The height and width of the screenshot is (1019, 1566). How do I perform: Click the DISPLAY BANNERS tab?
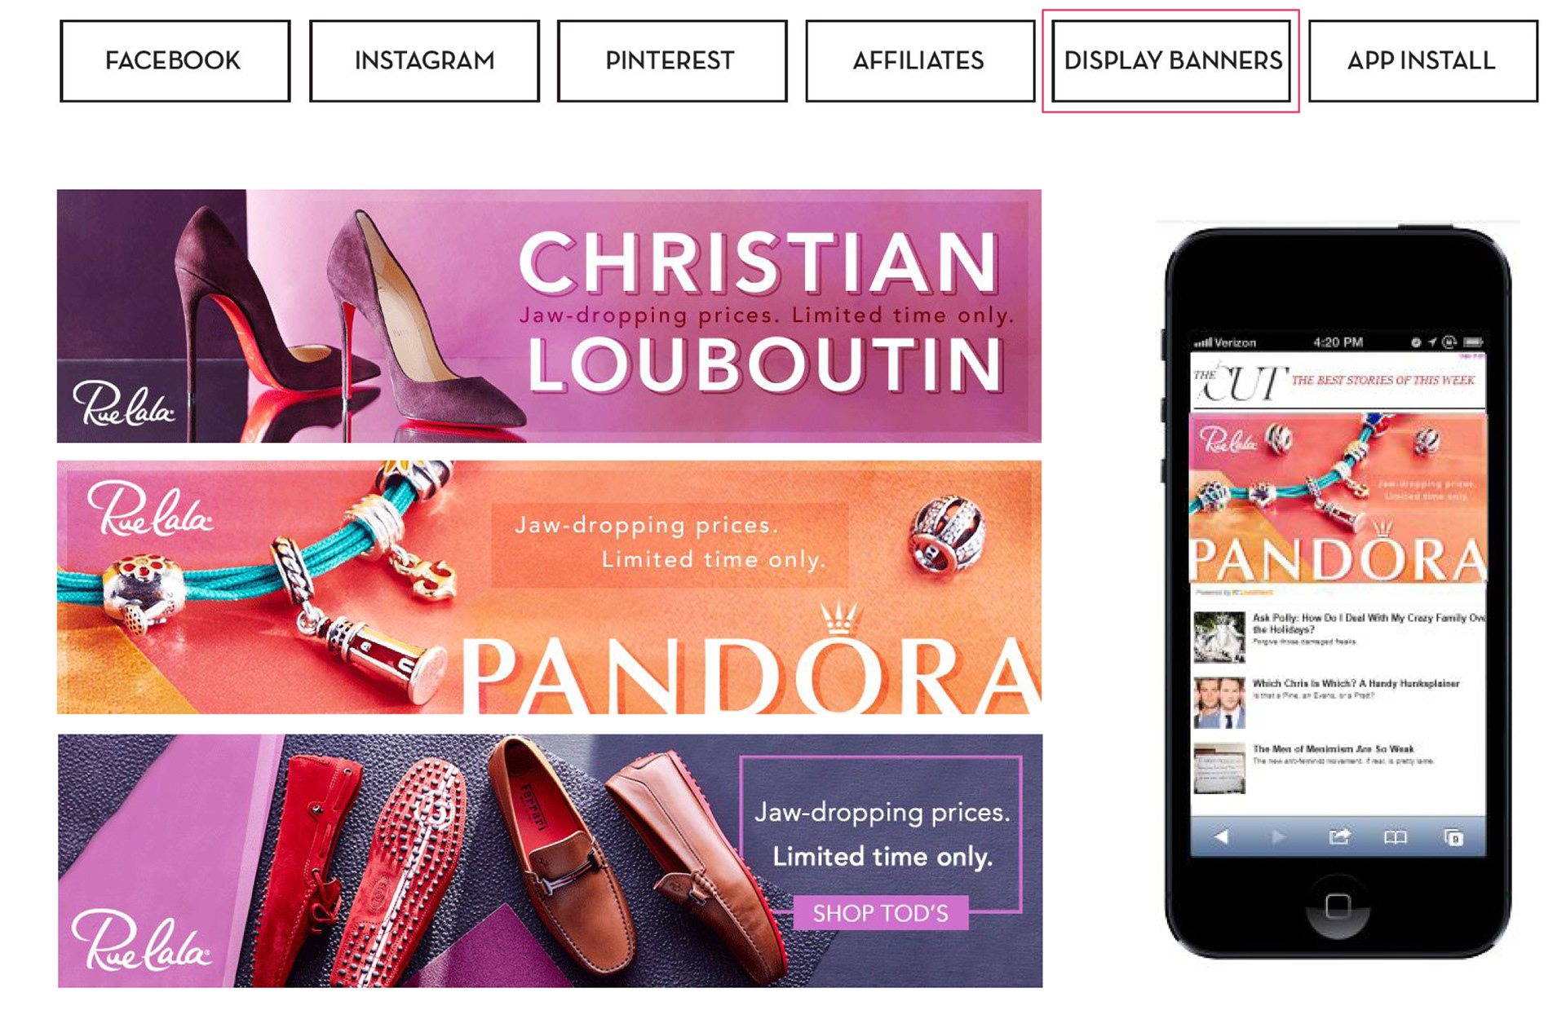[x=1171, y=61]
